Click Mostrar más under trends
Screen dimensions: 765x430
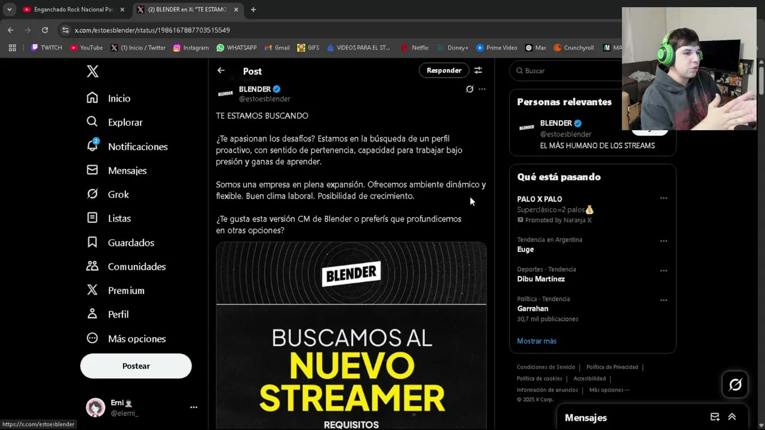tap(537, 341)
